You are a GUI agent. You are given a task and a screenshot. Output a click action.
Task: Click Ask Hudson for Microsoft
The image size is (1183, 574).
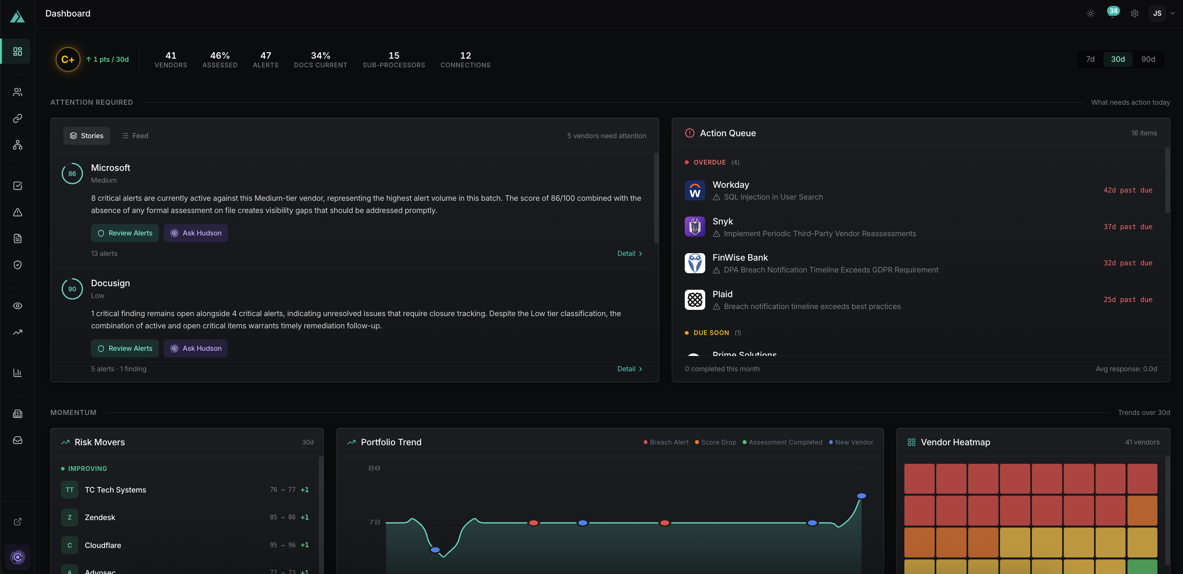tap(196, 233)
